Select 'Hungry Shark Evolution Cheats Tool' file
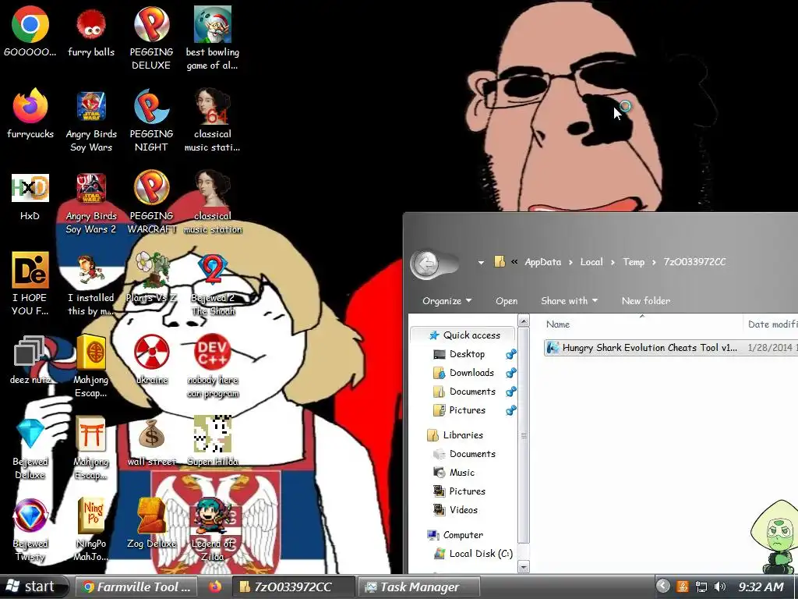The width and height of the screenshot is (798, 599). (x=671, y=348)
